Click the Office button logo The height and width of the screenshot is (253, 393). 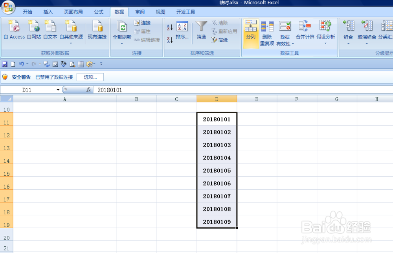[x=8, y=7]
